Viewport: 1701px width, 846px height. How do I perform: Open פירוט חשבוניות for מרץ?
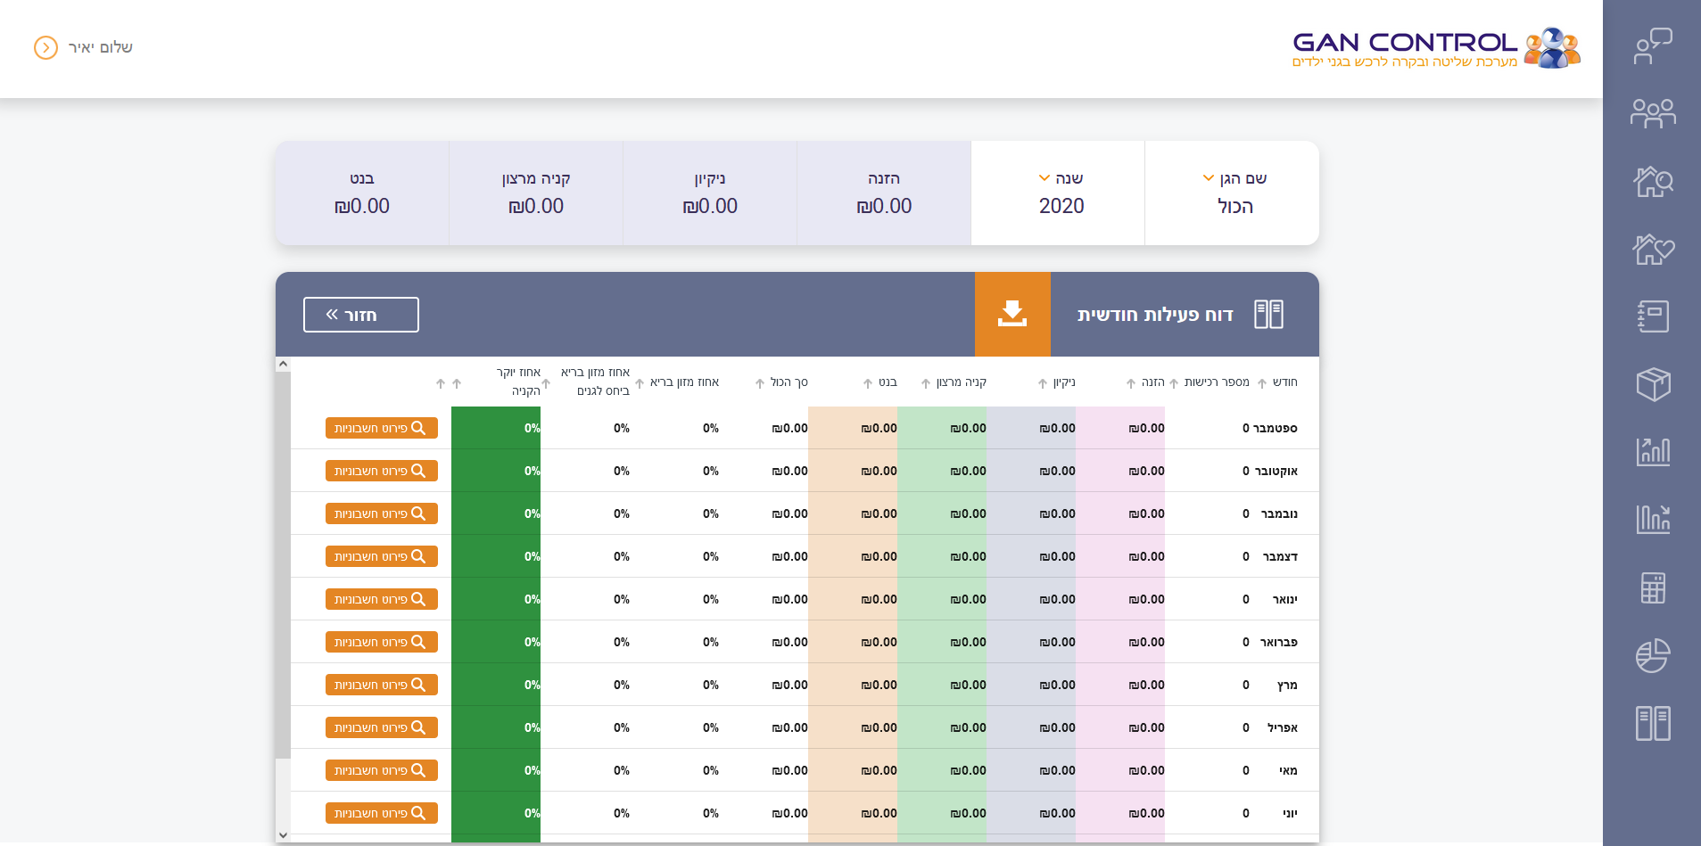tap(382, 685)
